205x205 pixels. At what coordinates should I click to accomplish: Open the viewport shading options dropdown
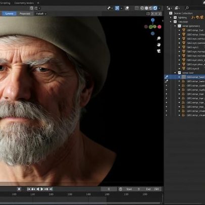click(x=159, y=8)
